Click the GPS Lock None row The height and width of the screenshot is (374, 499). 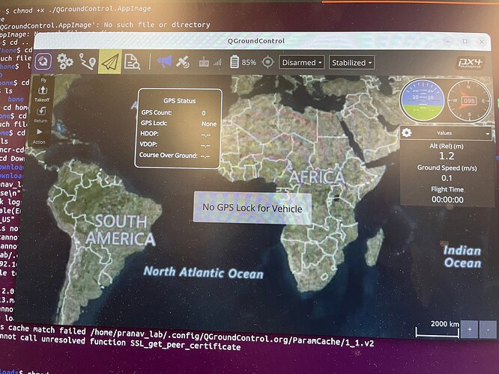[x=178, y=123]
